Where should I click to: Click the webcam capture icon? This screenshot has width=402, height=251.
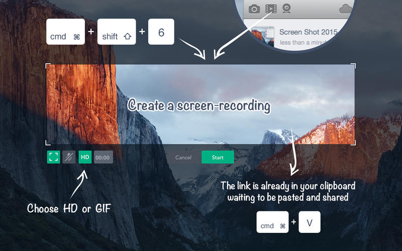286,9
